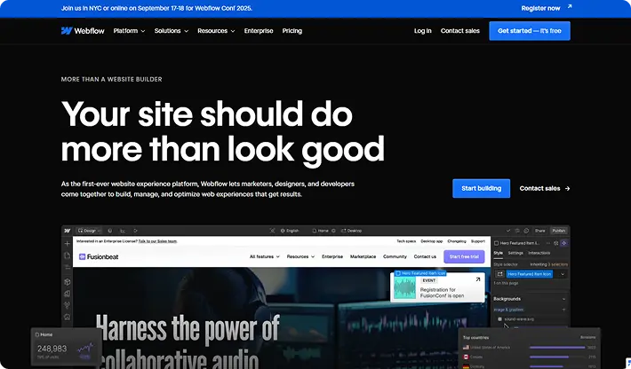Click the Hero Featured Item Icon selector chip

click(530, 274)
